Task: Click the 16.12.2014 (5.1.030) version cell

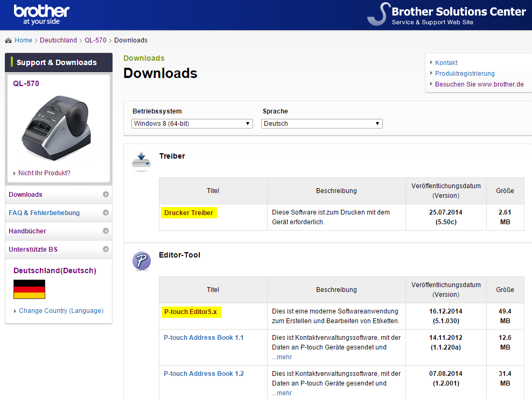Action: pos(446,316)
